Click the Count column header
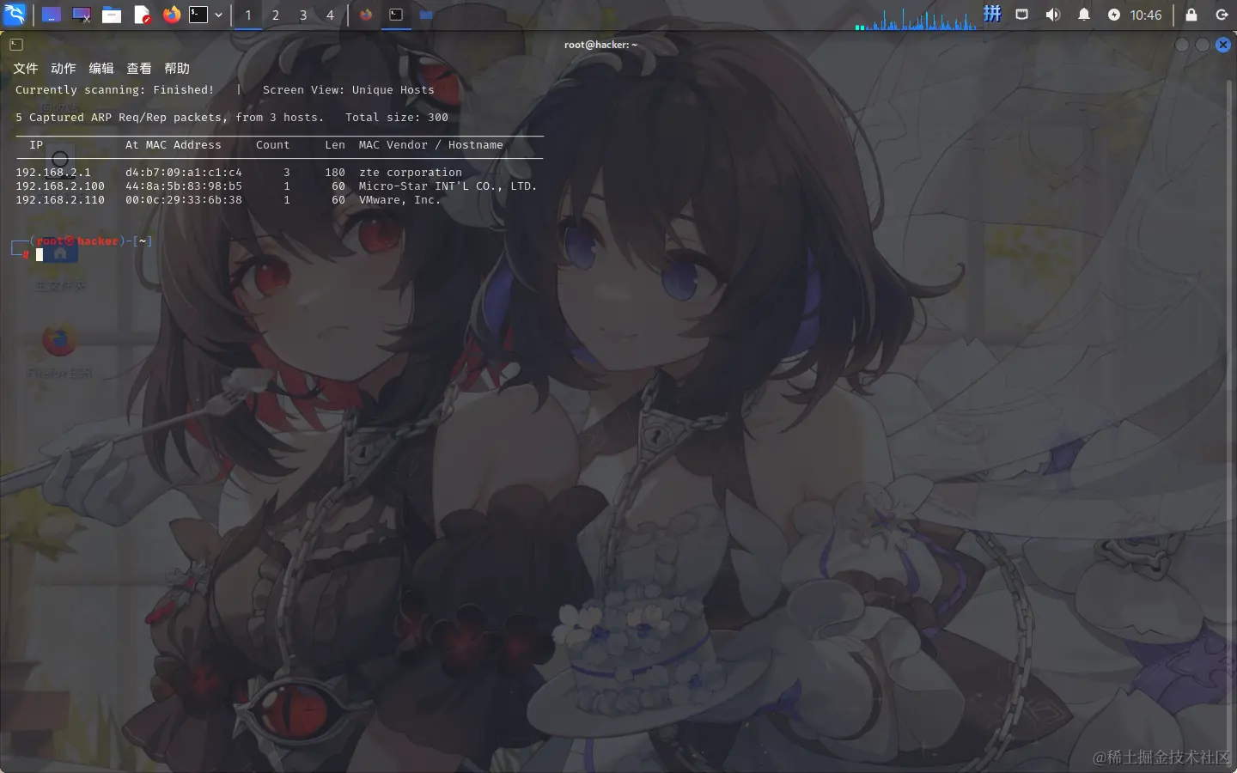The image size is (1237, 773). pos(273,145)
